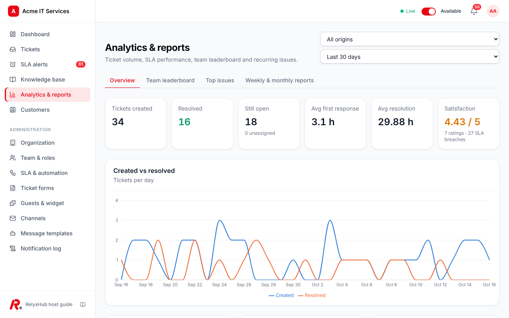Click the Dashboard grid icon in sidebar

13,34
